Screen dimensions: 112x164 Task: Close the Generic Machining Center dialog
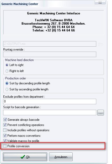pos(100,2)
